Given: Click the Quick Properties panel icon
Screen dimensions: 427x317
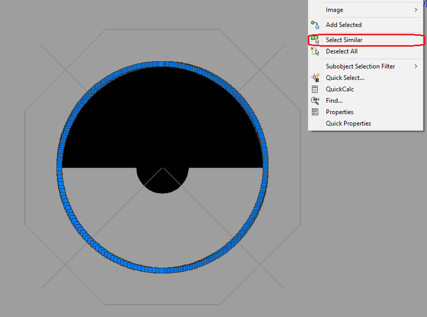Looking at the screenshot, I should click(x=315, y=123).
